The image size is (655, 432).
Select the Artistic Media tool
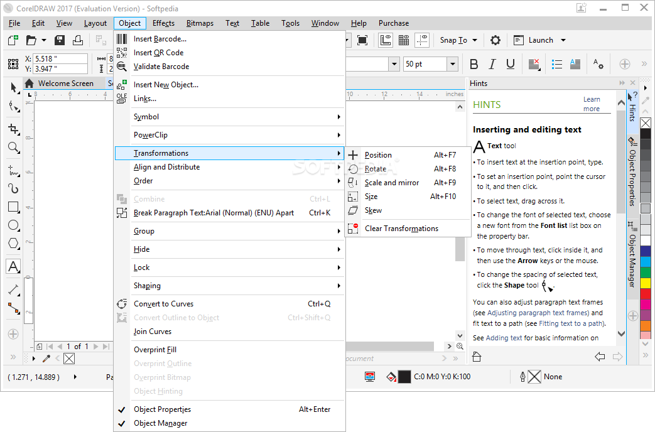pos(14,188)
